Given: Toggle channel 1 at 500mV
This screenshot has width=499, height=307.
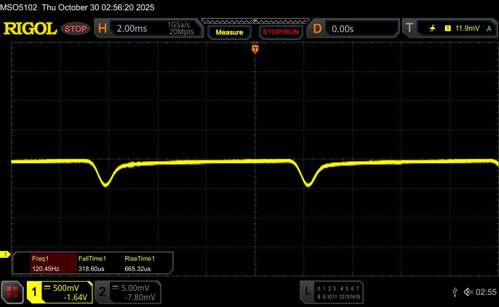Looking at the screenshot, I should point(59,292).
